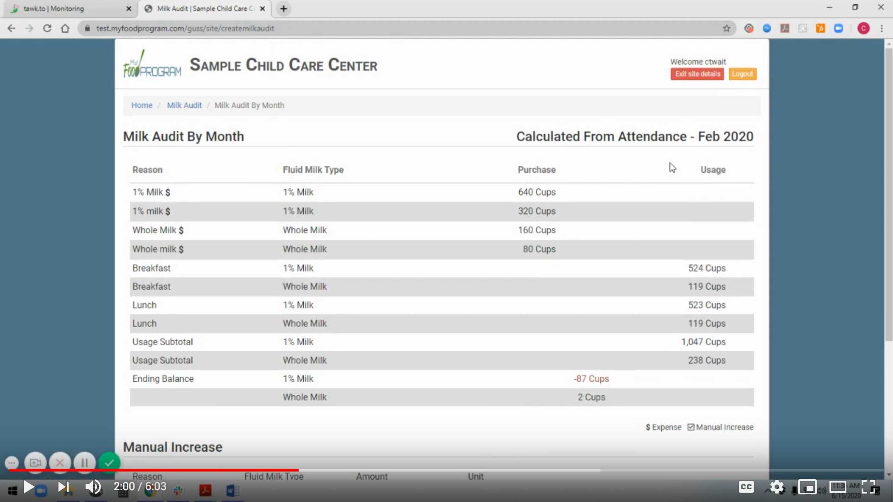Click the '160 Cups' purchase cell

click(x=537, y=230)
